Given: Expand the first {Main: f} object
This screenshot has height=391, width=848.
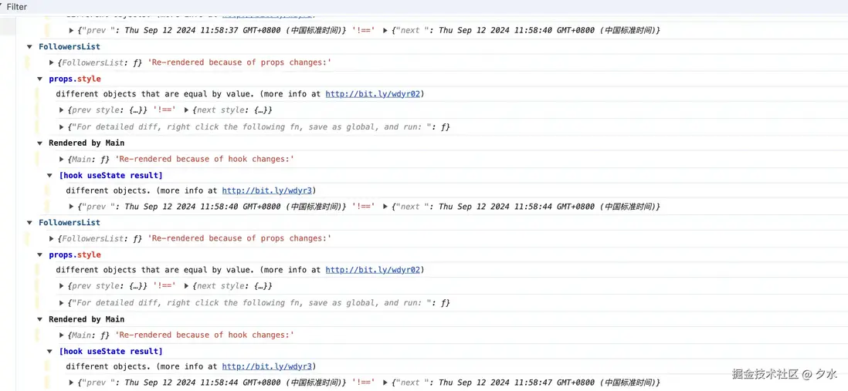Looking at the screenshot, I should pyautogui.click(x=62, y=160).
